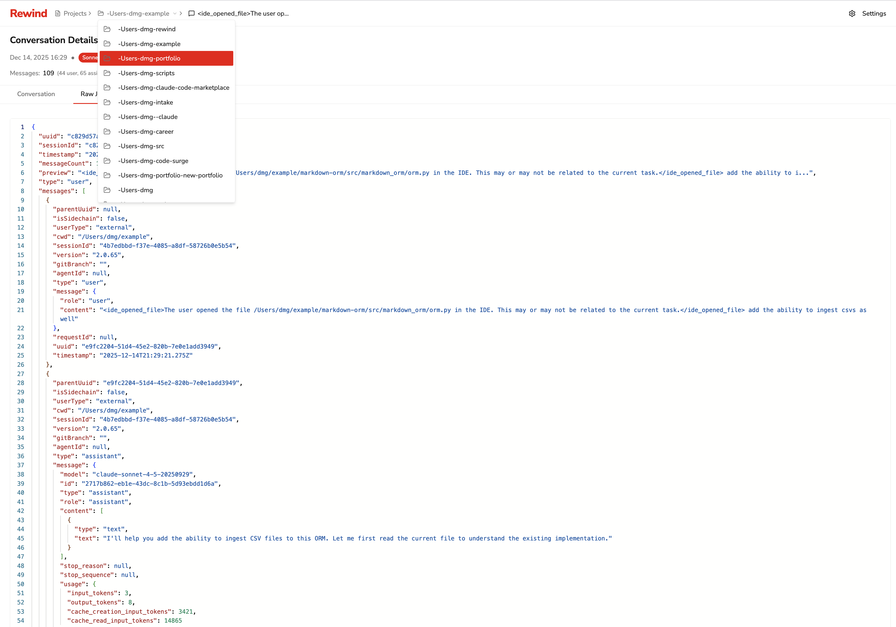
Task: Click line number 21 in the JSON viewer
Action: [x=21, y=310]
